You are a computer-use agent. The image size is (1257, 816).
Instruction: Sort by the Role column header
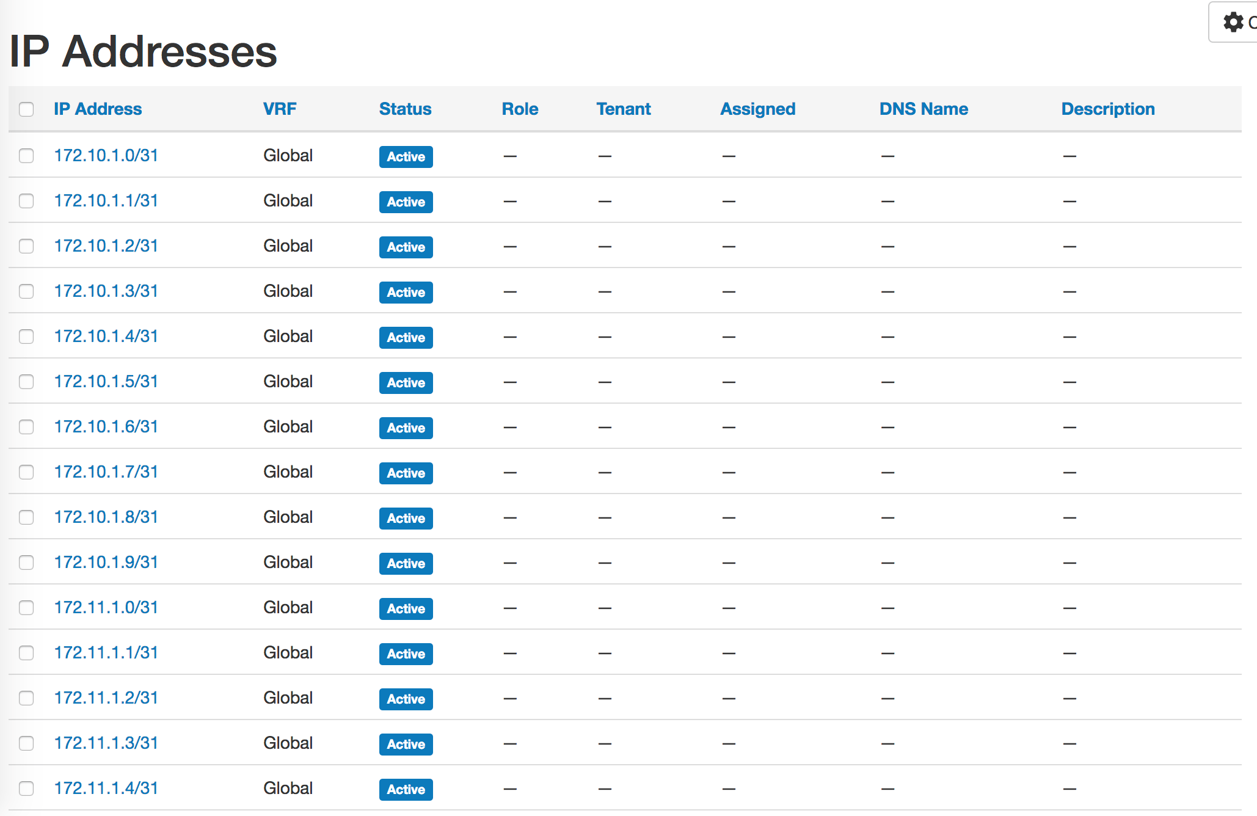pos(519,109)
